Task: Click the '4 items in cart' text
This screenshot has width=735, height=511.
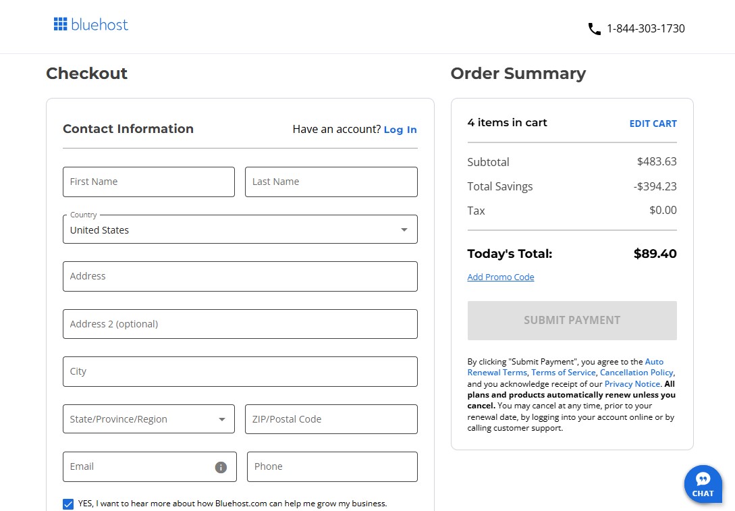Action: point(507,123)
